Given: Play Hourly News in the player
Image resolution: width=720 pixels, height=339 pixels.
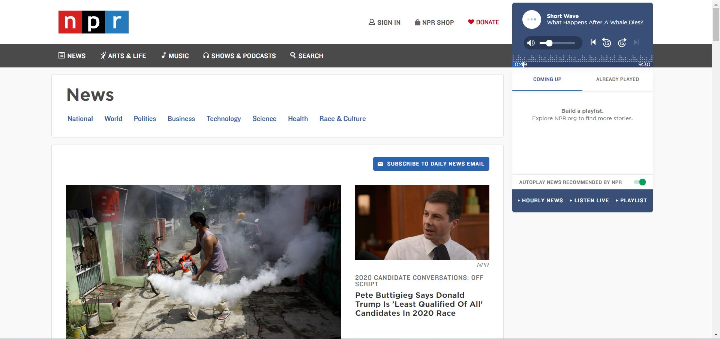Looking at the screenshot, I should 540,200.
